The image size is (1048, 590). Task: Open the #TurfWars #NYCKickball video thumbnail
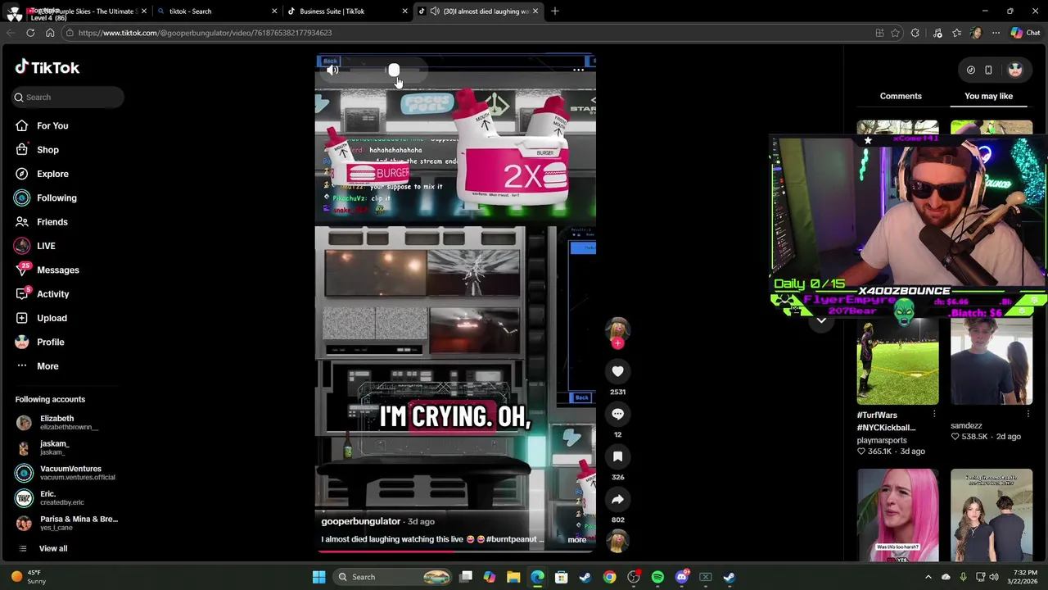[897, 361]
